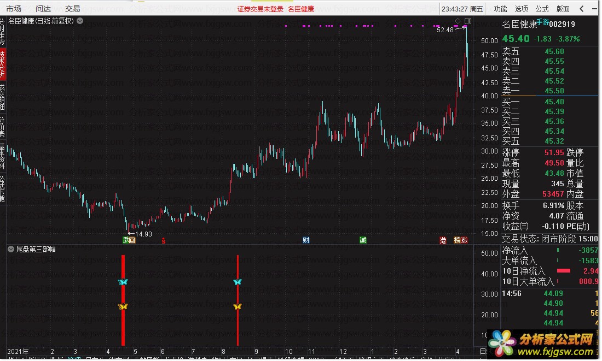Click the yellow butterfly on the left red bar

pos(123,306)
